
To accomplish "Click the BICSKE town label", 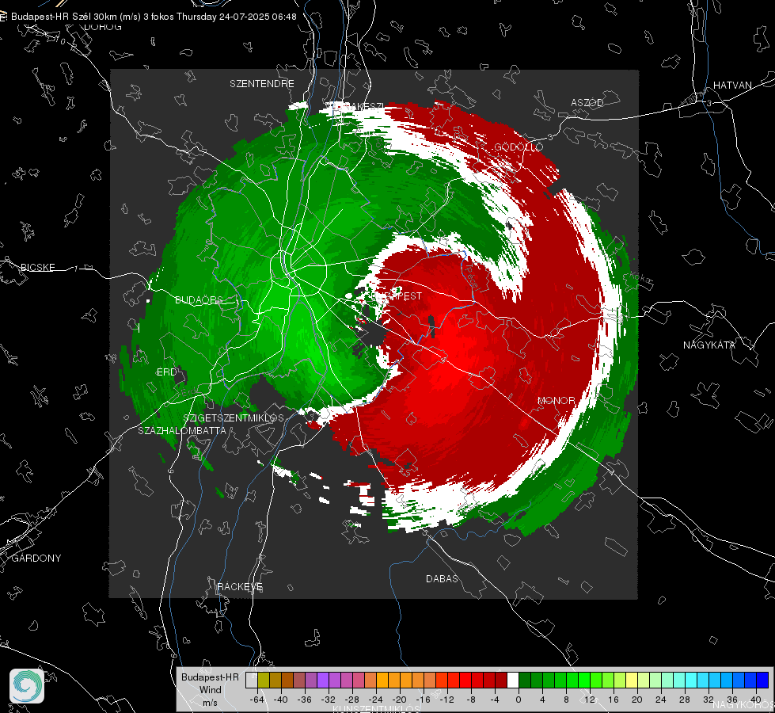I will 37,268.
